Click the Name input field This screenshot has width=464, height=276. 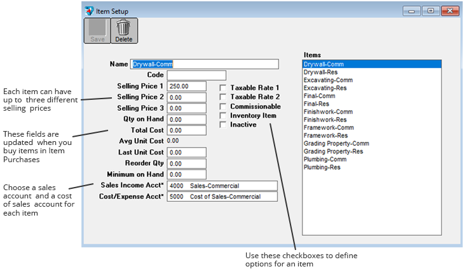tap(204, 64)
